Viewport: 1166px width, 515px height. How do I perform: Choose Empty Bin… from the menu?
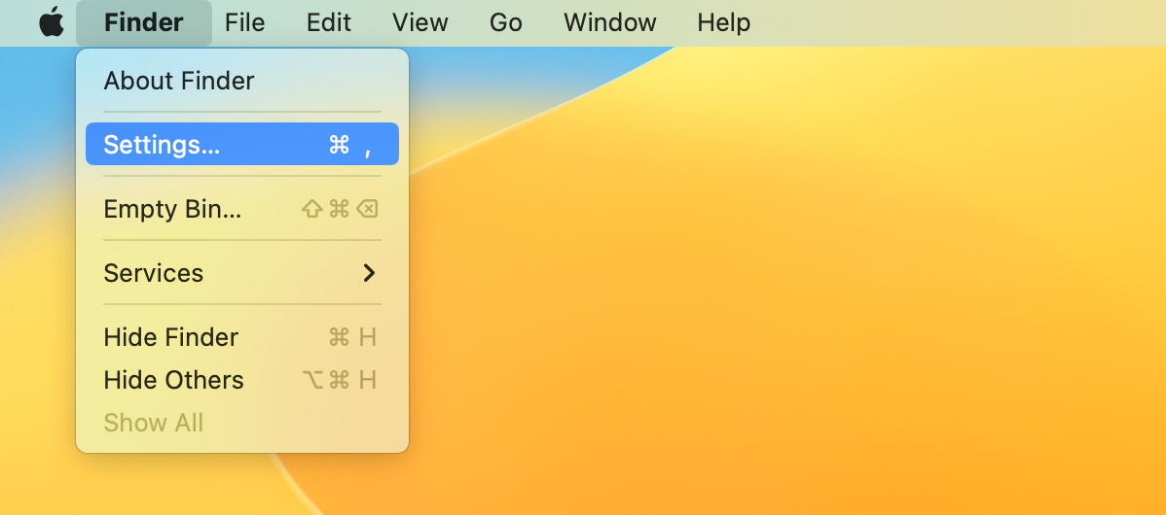(242, 209)
